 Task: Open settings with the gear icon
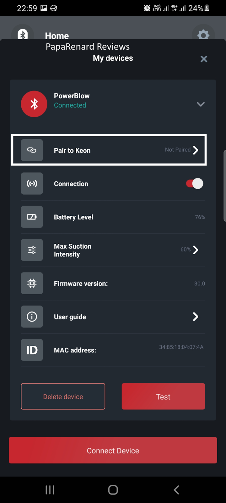click(x=203, y=34)
